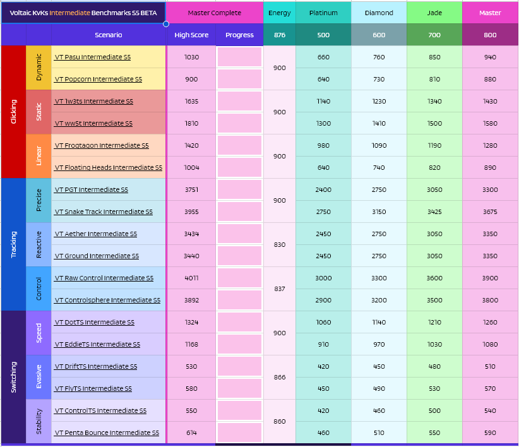
Task: Select the High Score header cell
Action: click(x=191, y=35)
